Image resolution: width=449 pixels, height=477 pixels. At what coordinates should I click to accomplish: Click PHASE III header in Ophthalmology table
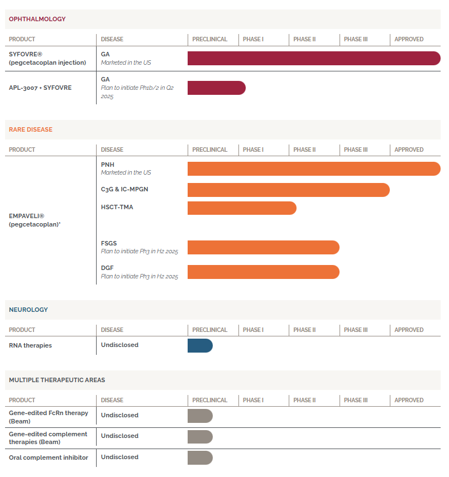pos(356,39)
